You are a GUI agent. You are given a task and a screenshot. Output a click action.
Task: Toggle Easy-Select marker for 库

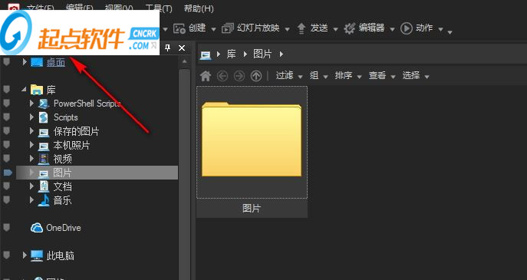[6, 90]
